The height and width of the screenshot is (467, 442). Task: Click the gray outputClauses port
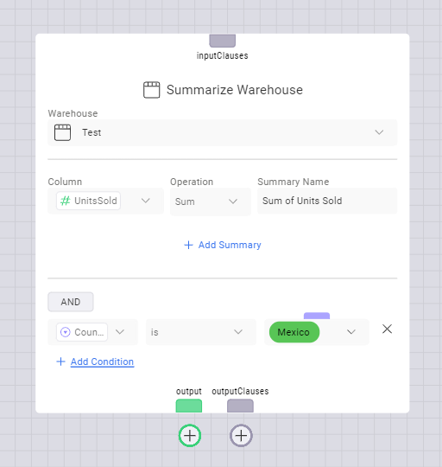(x=240, y=406)
